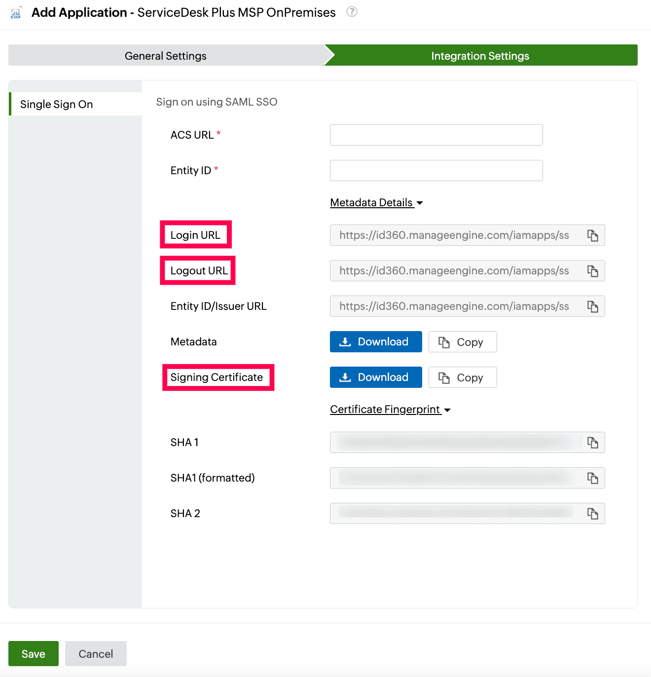This screenshot has width=651, height=677.
Task: Click the ServiceDesk Plus application logo
Action: pyautogui.click(x=16, y=13)
